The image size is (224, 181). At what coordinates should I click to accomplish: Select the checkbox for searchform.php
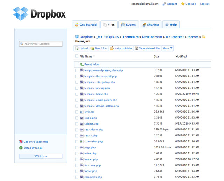77,129
